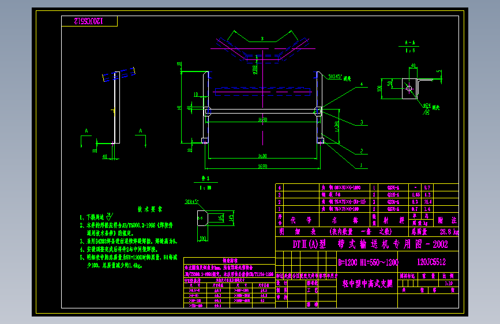Select balloon number '2' leader label

(362, 151)
